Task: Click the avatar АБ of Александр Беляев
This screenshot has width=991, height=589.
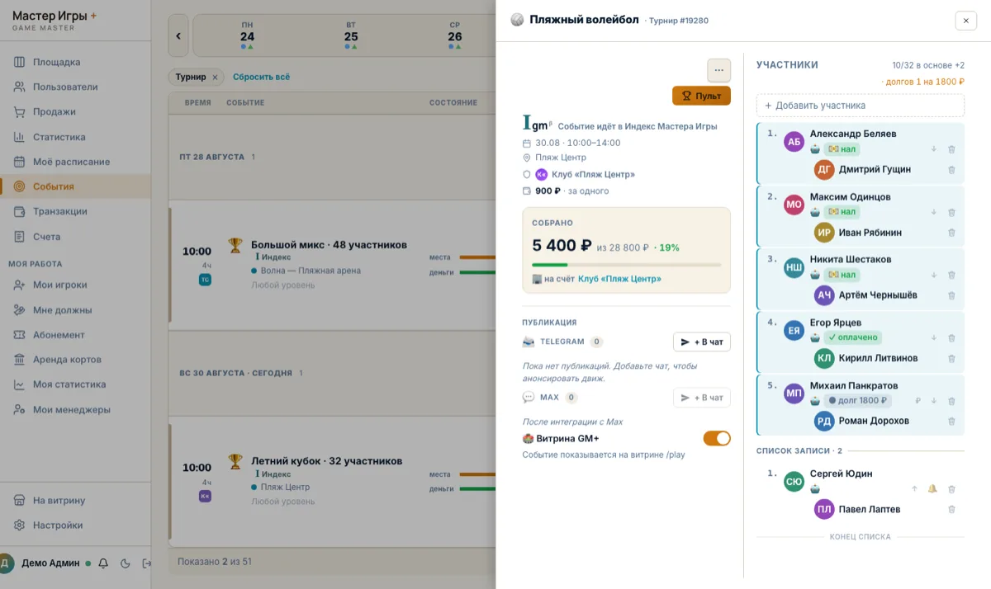Action: 794,142
